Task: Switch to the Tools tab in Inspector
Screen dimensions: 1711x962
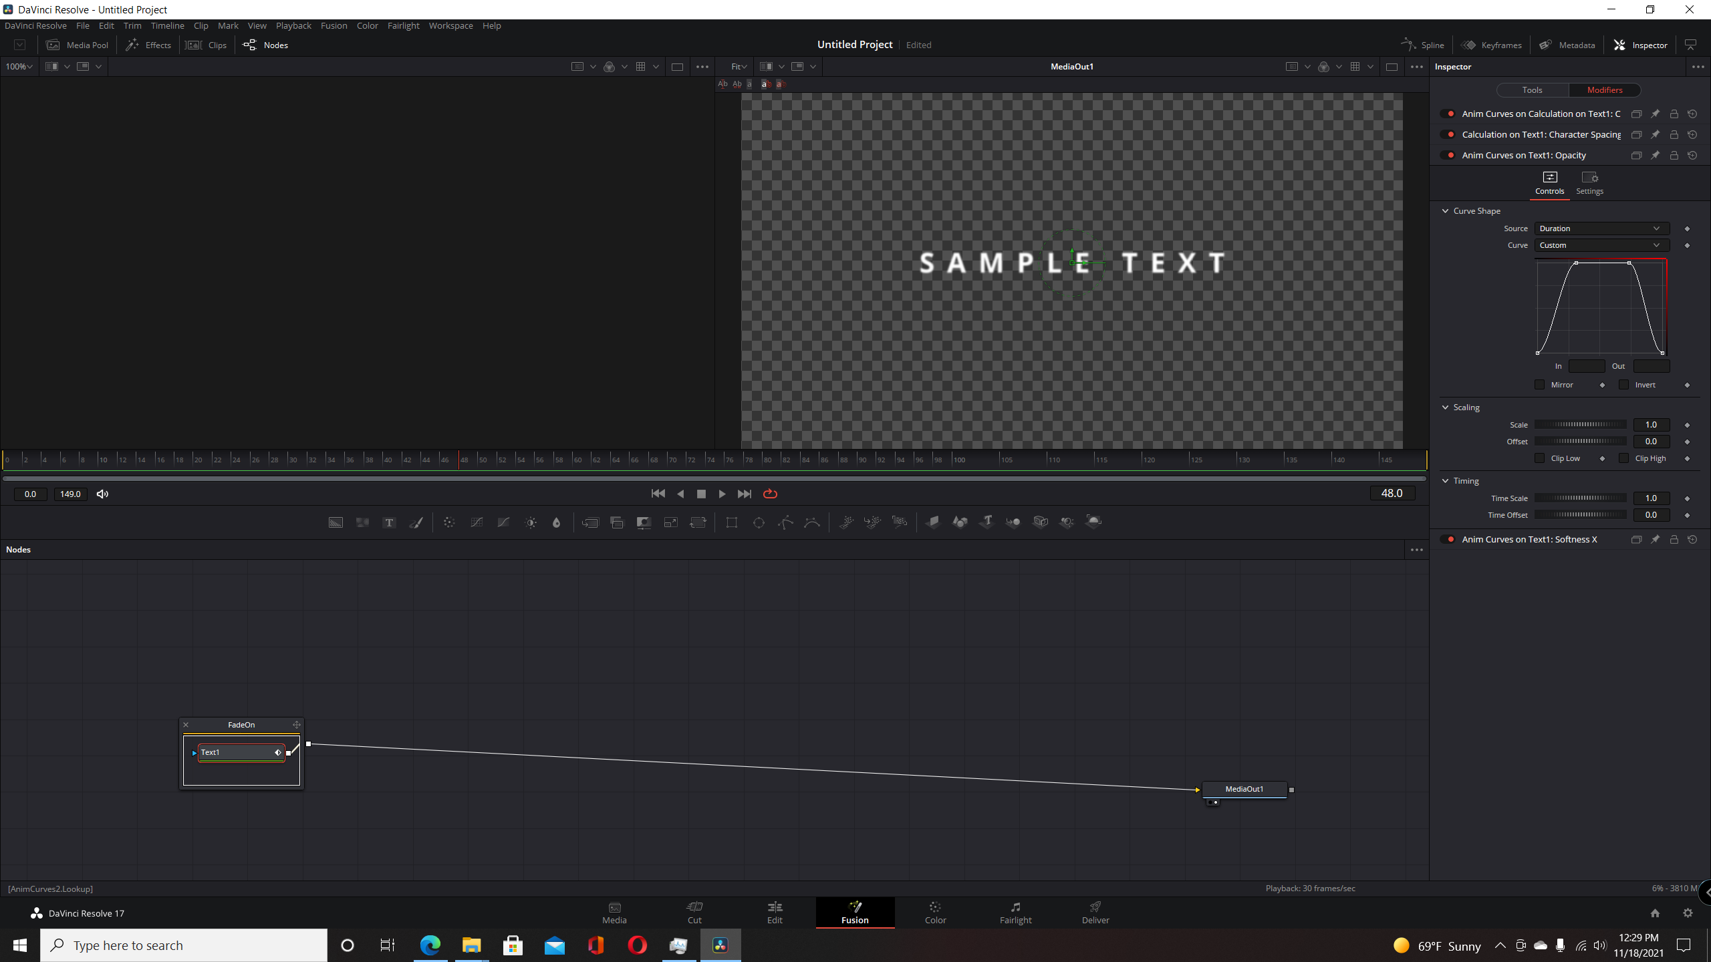Action: pos(1532,90)
